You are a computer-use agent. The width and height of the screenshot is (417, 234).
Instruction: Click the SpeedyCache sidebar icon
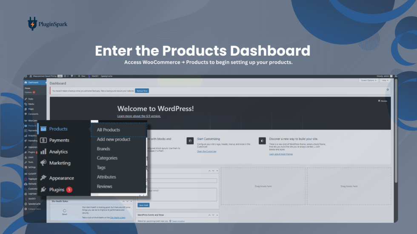pyautogui.click(x=26, y=204)
